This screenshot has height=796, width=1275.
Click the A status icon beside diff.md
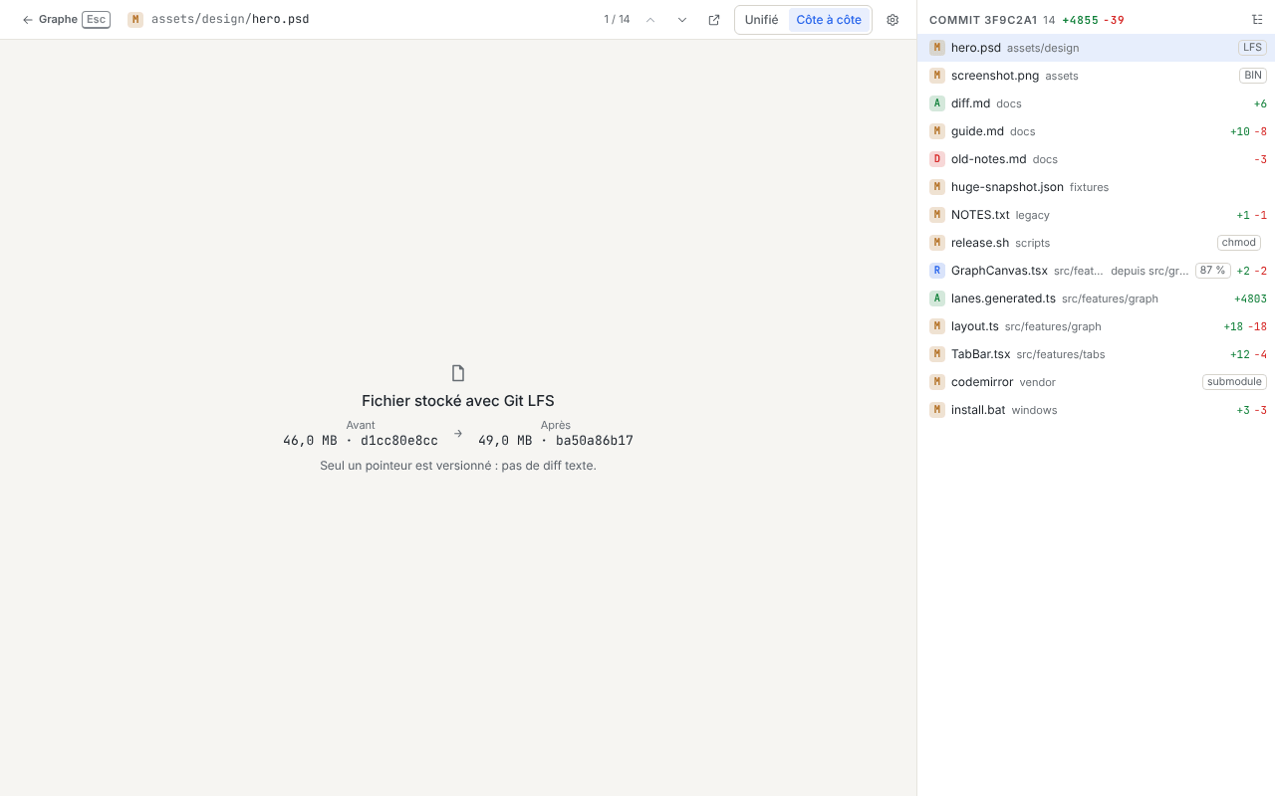pos(937,103)
